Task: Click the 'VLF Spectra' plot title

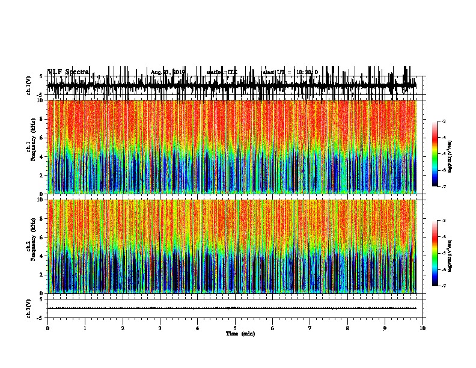Action: click(x=69, y=72)
